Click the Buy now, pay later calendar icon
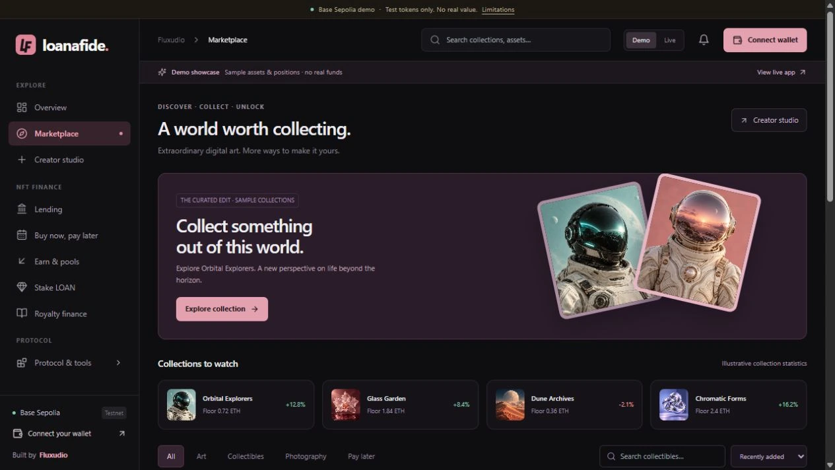The width and height of the screenshot is (835, 470). point(22,235)
